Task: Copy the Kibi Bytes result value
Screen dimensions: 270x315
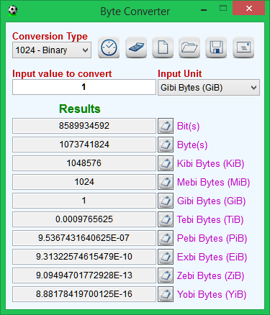Action: pos(166,163)
